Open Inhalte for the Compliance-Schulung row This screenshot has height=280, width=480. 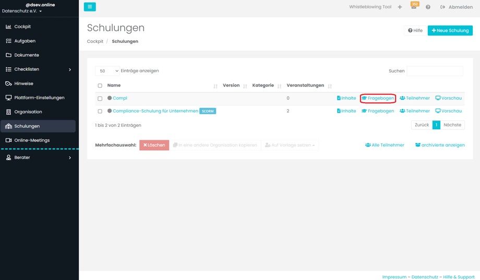[346, 111]
